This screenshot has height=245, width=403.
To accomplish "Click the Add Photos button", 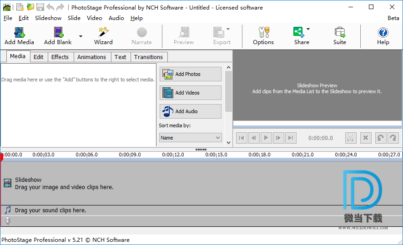I will point(190,74).
